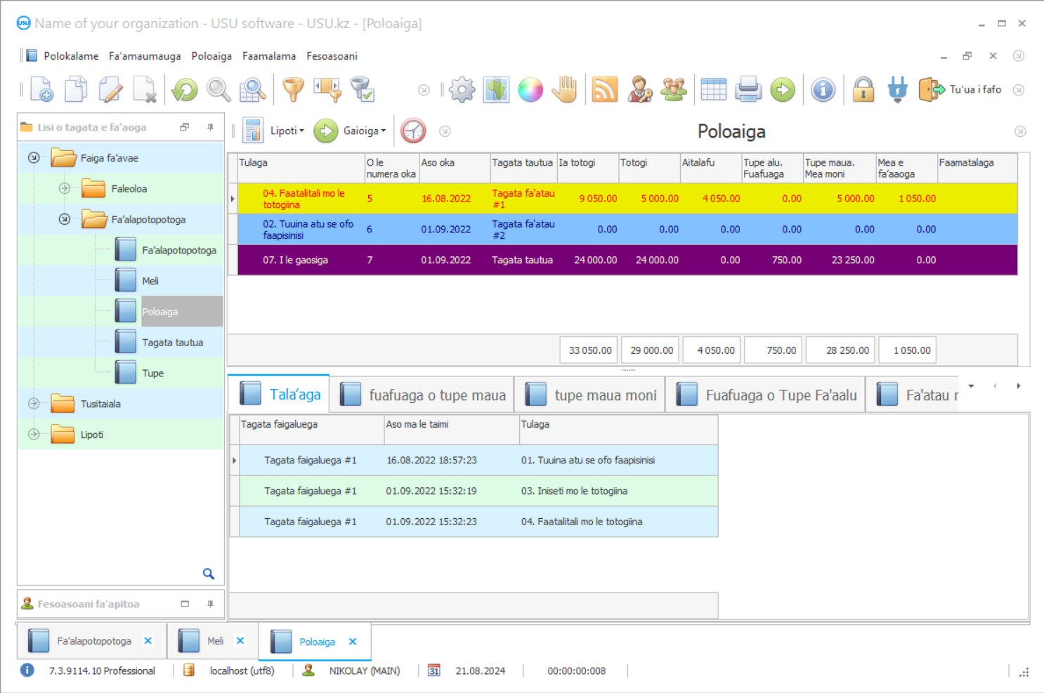Screen dimensions: 1044x693
Task: Click the blue information icon in toolbar
Action: tap(823, 90)
